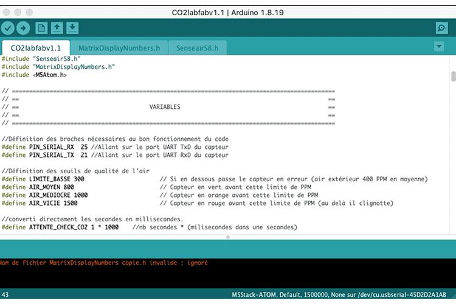Click the editor vertical scrollbar thumb
The width and height of the screenshot is (456, 304).
pos(453,77)
